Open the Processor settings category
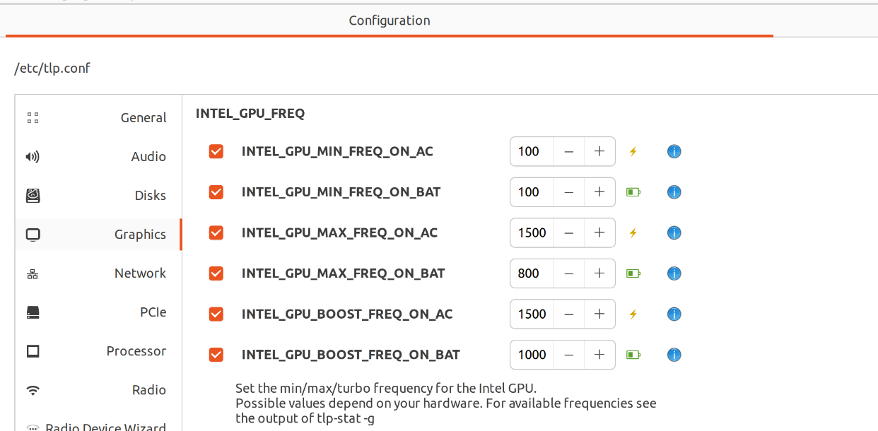 click(x=136, y=351)
